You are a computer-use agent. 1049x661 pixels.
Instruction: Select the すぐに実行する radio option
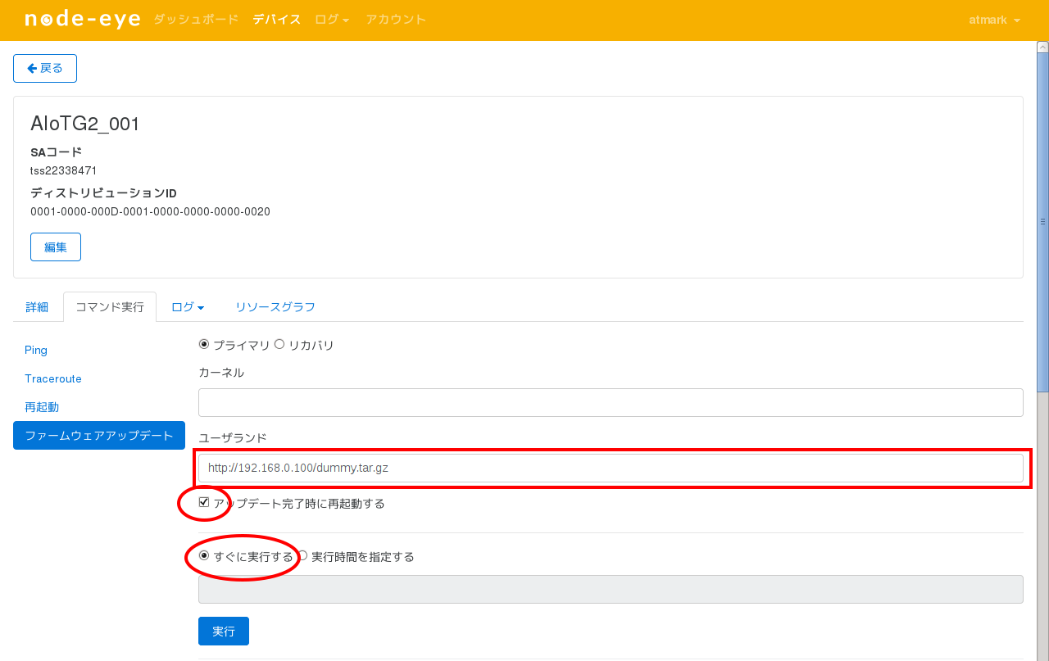click(204, 555)
